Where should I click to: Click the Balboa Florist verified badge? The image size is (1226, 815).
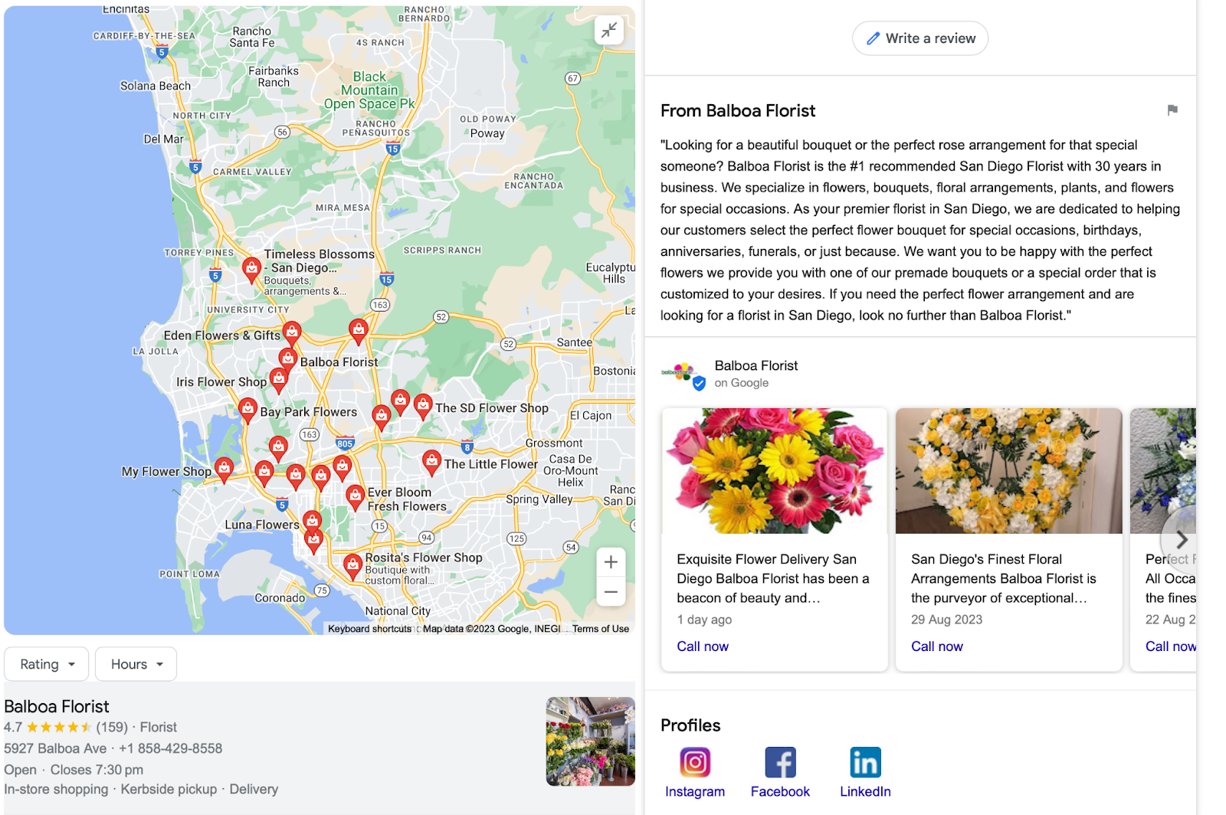698,383
